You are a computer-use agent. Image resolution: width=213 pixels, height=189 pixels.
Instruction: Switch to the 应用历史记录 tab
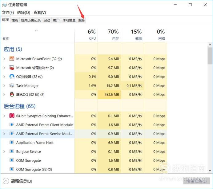pos(31,20)
